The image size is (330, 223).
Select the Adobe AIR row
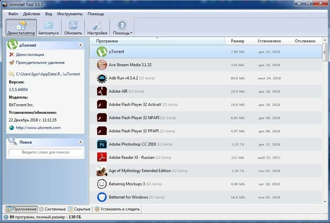click(206, 91)
